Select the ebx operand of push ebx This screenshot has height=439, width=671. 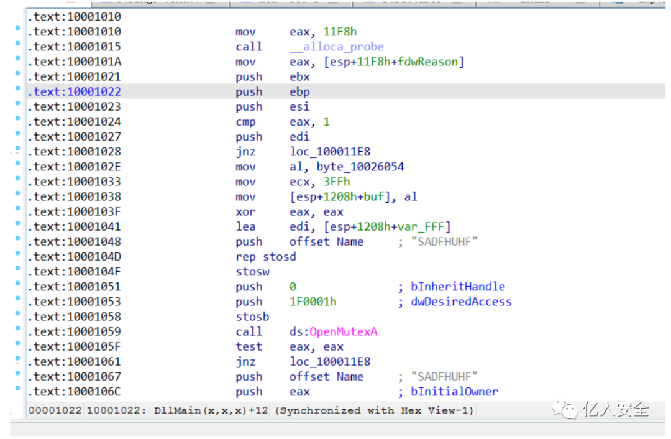click(x=299, y=77)
